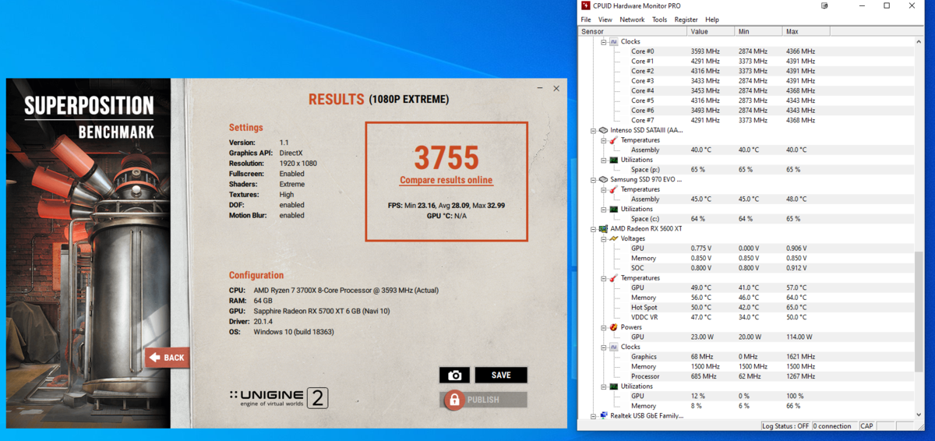Collapse the Realtek USB GbE Family node
Viewport: 935px width, 441px height.
coord(594,416)
